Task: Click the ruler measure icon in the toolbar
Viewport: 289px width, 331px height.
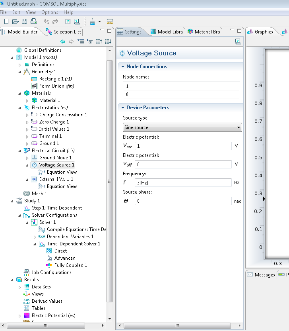Action: tap(110, 21)
